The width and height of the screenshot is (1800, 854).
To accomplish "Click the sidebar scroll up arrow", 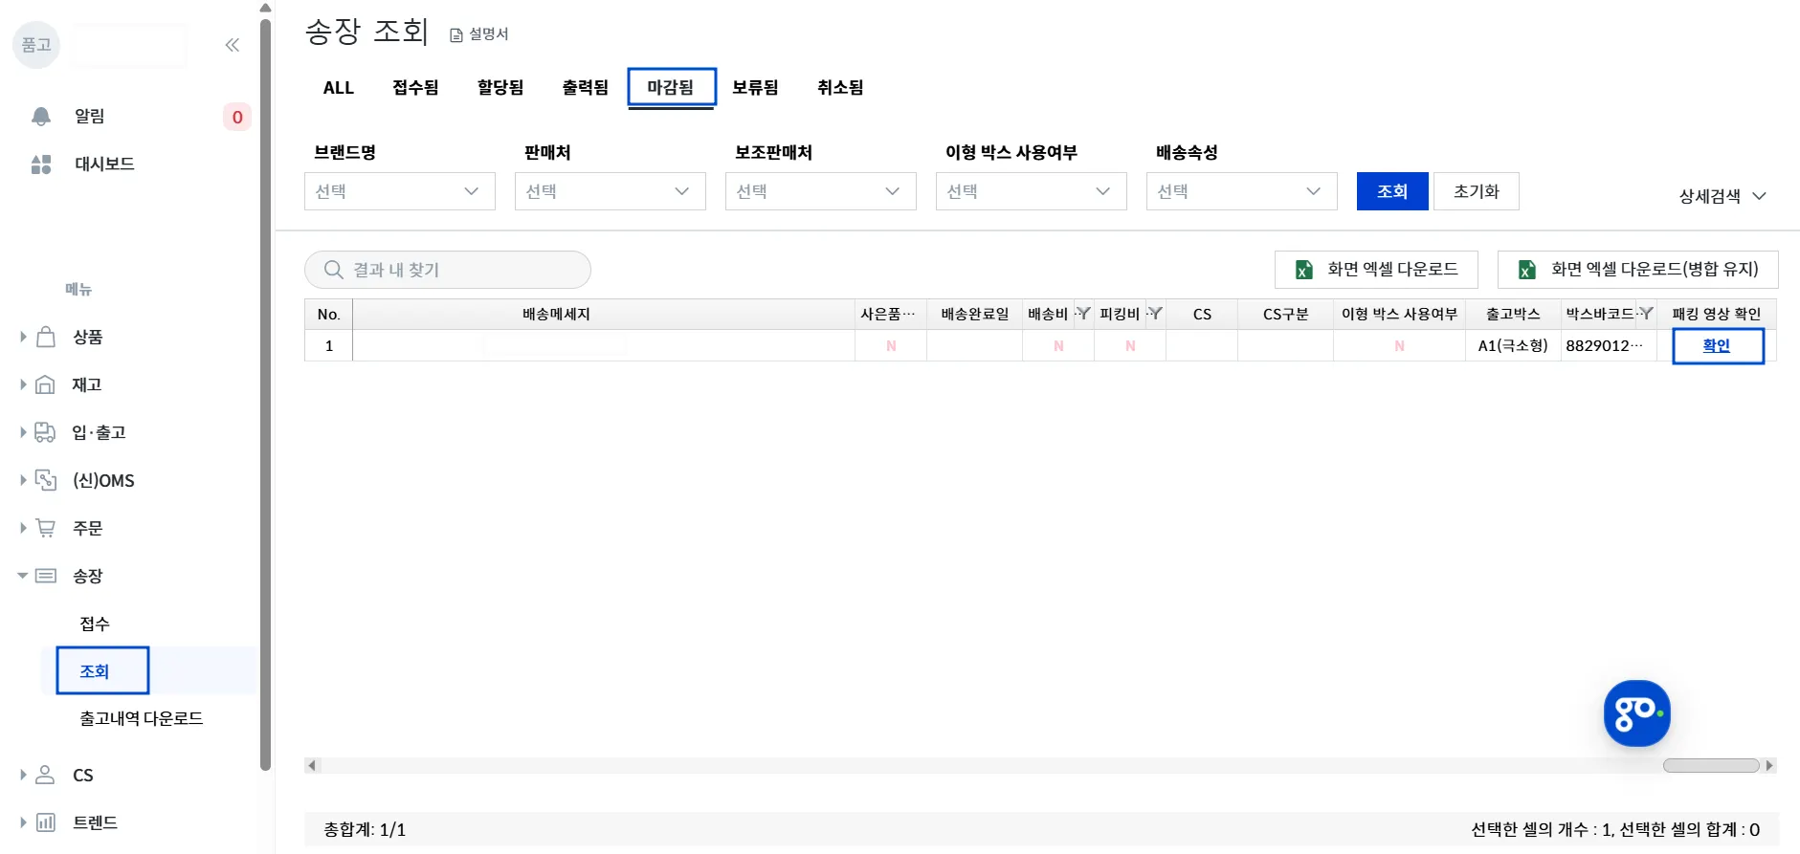I will (265, 8).
